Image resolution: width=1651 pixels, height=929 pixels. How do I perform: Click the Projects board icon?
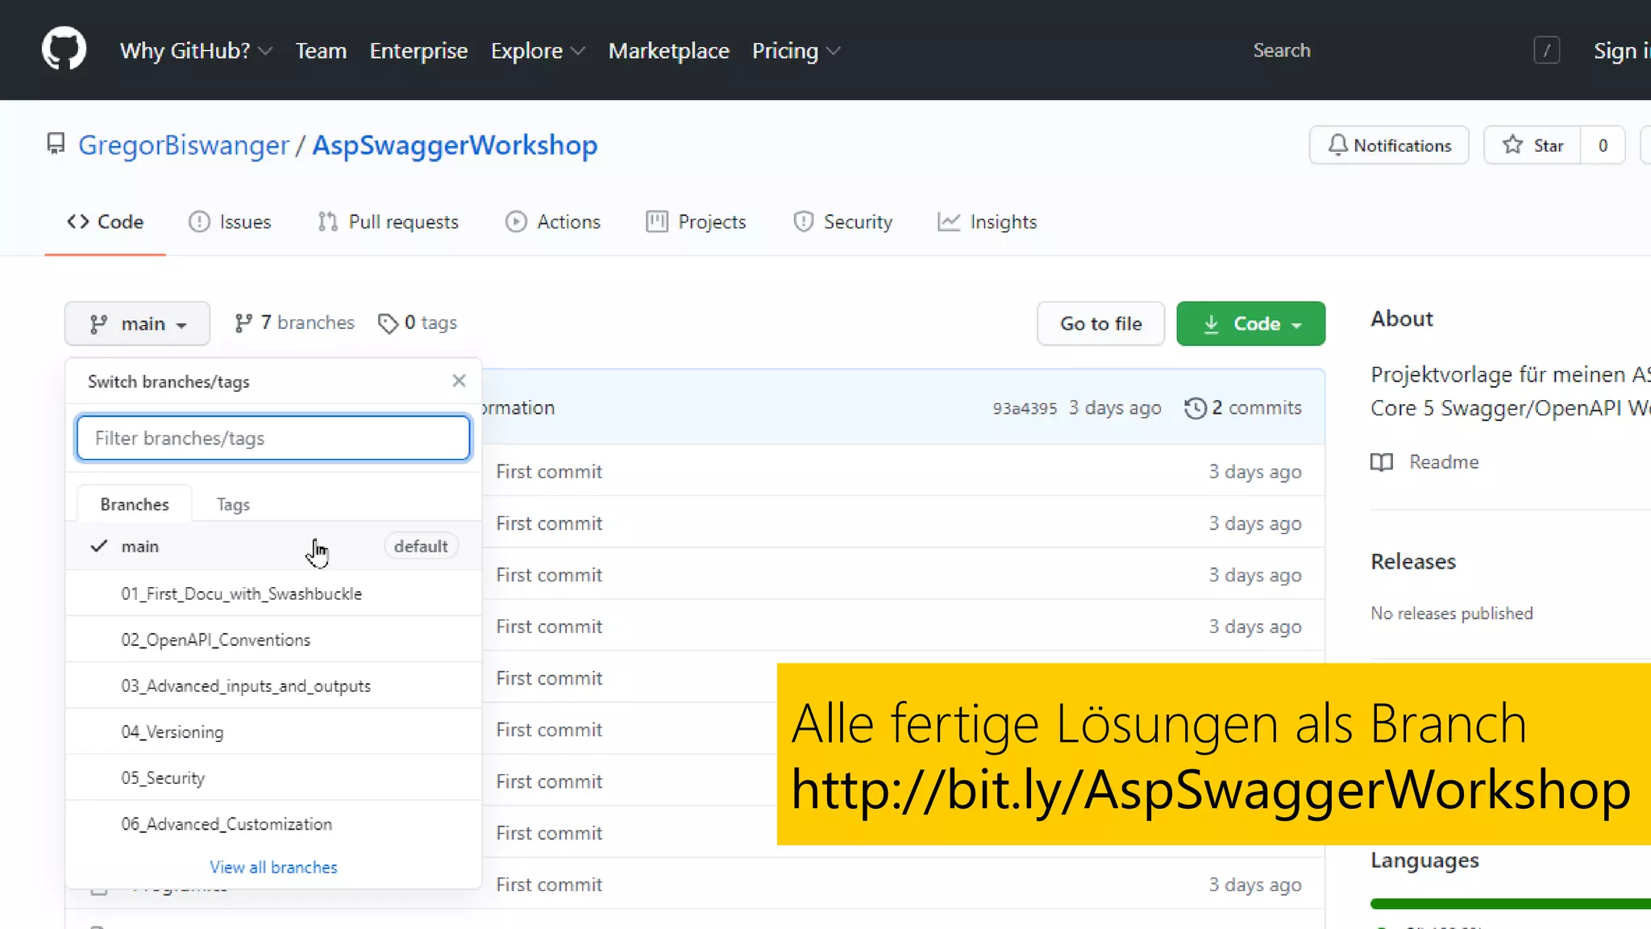pos(657,222)
